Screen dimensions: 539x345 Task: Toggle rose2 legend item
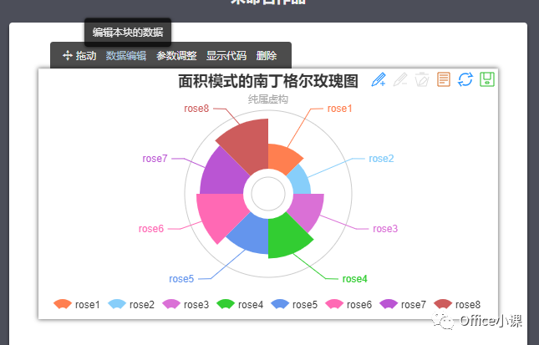(x=131, y=304)
